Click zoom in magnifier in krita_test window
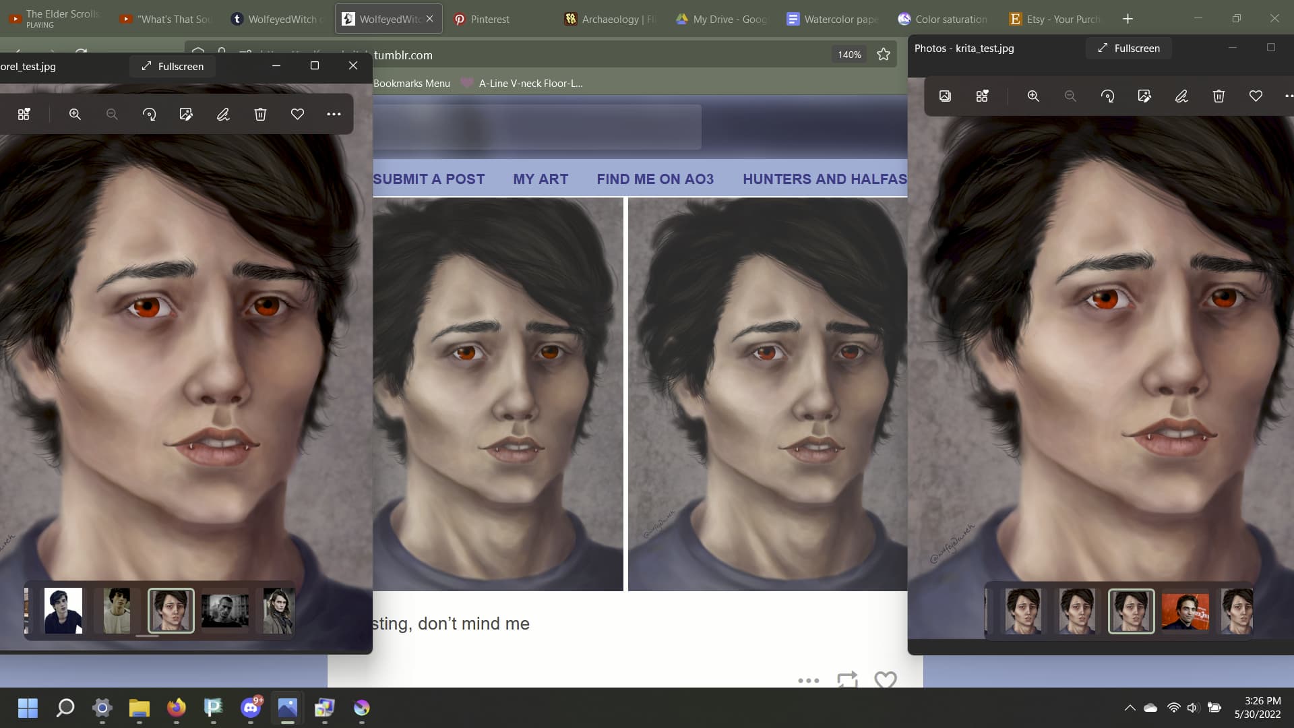The image size is (1294, 728). (x=1033, y=96)
